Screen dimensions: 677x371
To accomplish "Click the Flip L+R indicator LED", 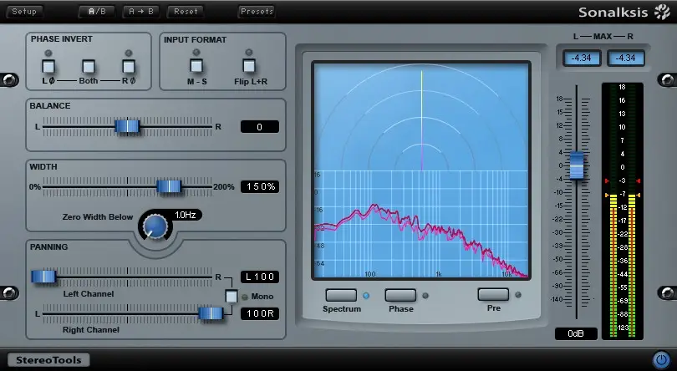I will tap(249, 53).
